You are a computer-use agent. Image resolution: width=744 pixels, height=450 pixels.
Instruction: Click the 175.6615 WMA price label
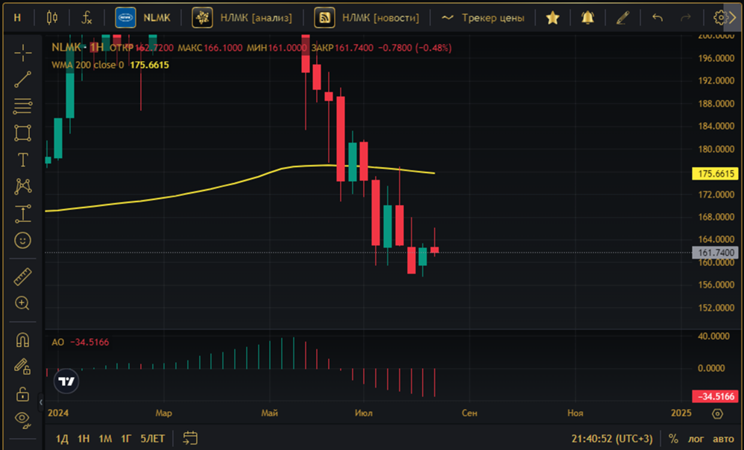point(716,174)
